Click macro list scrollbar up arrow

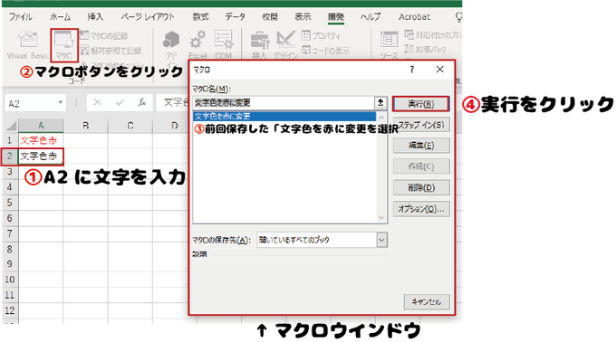pos(381,118)
